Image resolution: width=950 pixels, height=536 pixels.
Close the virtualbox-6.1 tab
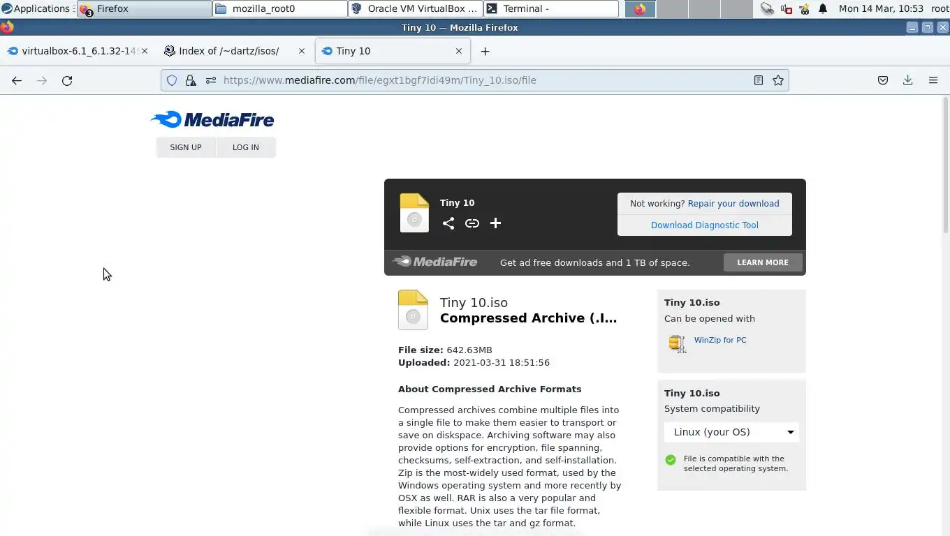point(145,51)
